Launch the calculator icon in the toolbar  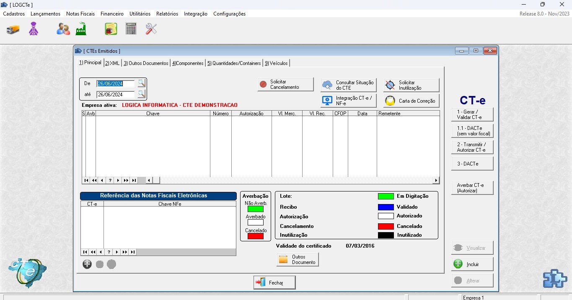click(x=131, y=29)
